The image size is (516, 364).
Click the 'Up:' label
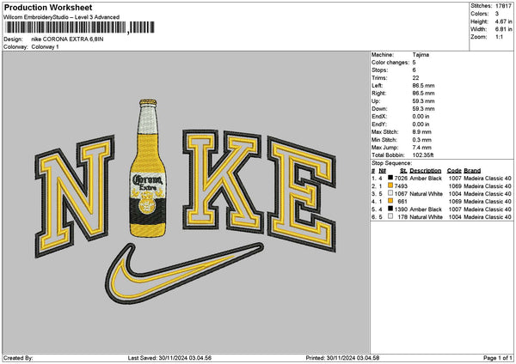[376, 101]
